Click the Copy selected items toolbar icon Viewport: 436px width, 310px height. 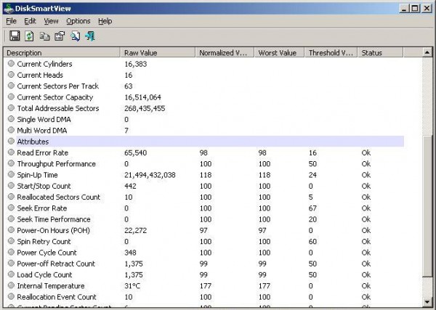pos(44,36)
